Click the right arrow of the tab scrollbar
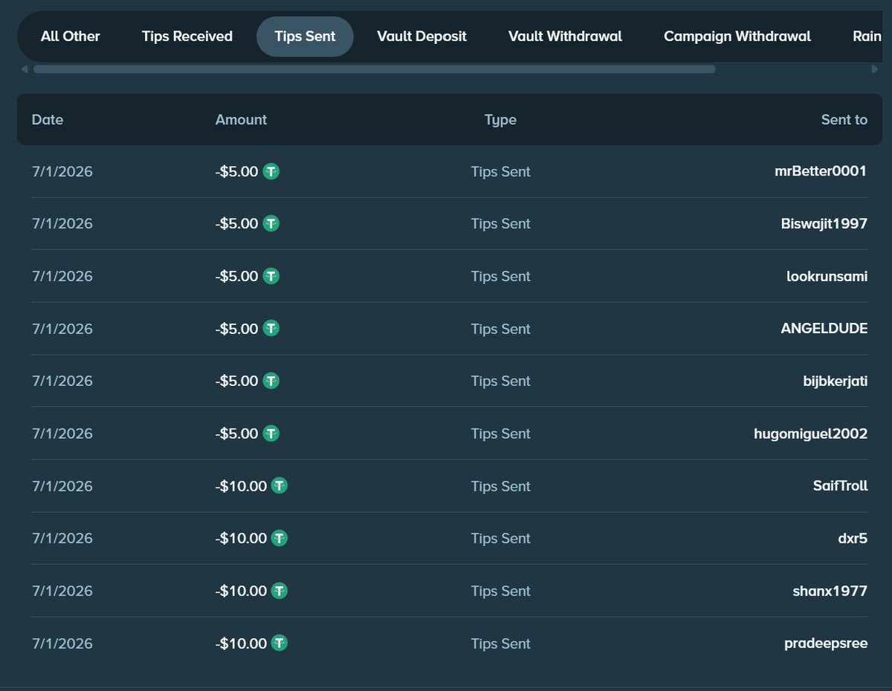Viewport: 892px width, 691px height. click(874, 69)
